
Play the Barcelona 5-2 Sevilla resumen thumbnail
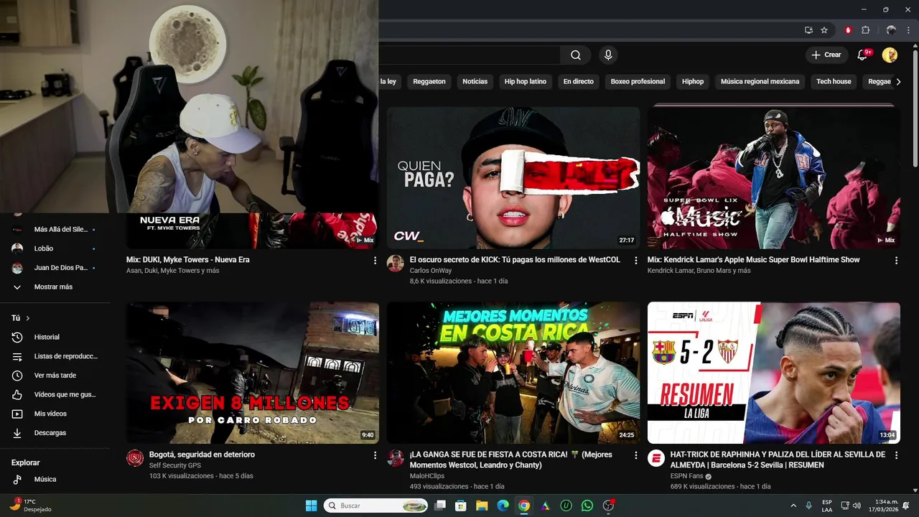tap(774, 373)
